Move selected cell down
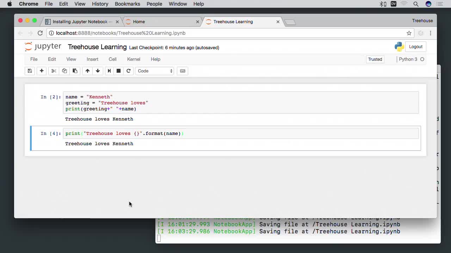451x253 pixels. (x=98, y=71)
